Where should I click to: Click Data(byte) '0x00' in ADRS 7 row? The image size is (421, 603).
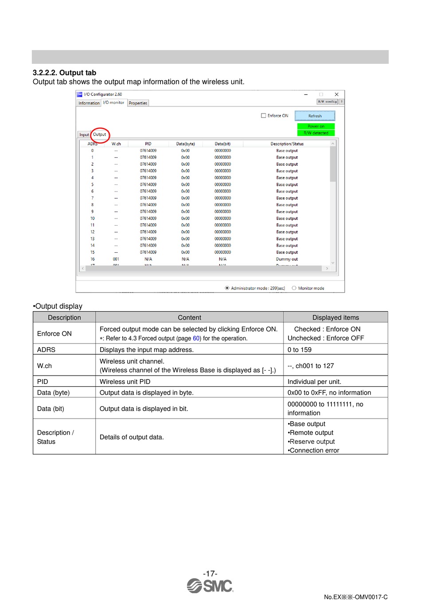tap(186, 198)
